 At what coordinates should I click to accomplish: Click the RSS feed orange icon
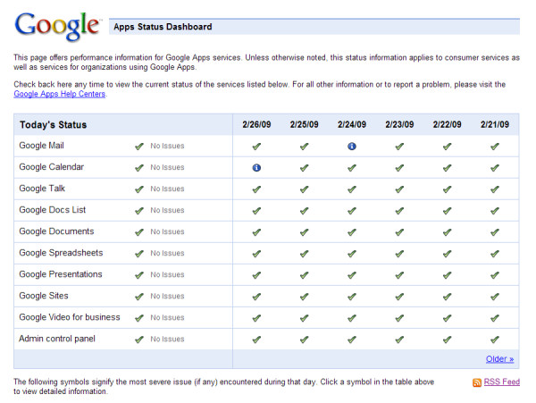coord(477,382)
